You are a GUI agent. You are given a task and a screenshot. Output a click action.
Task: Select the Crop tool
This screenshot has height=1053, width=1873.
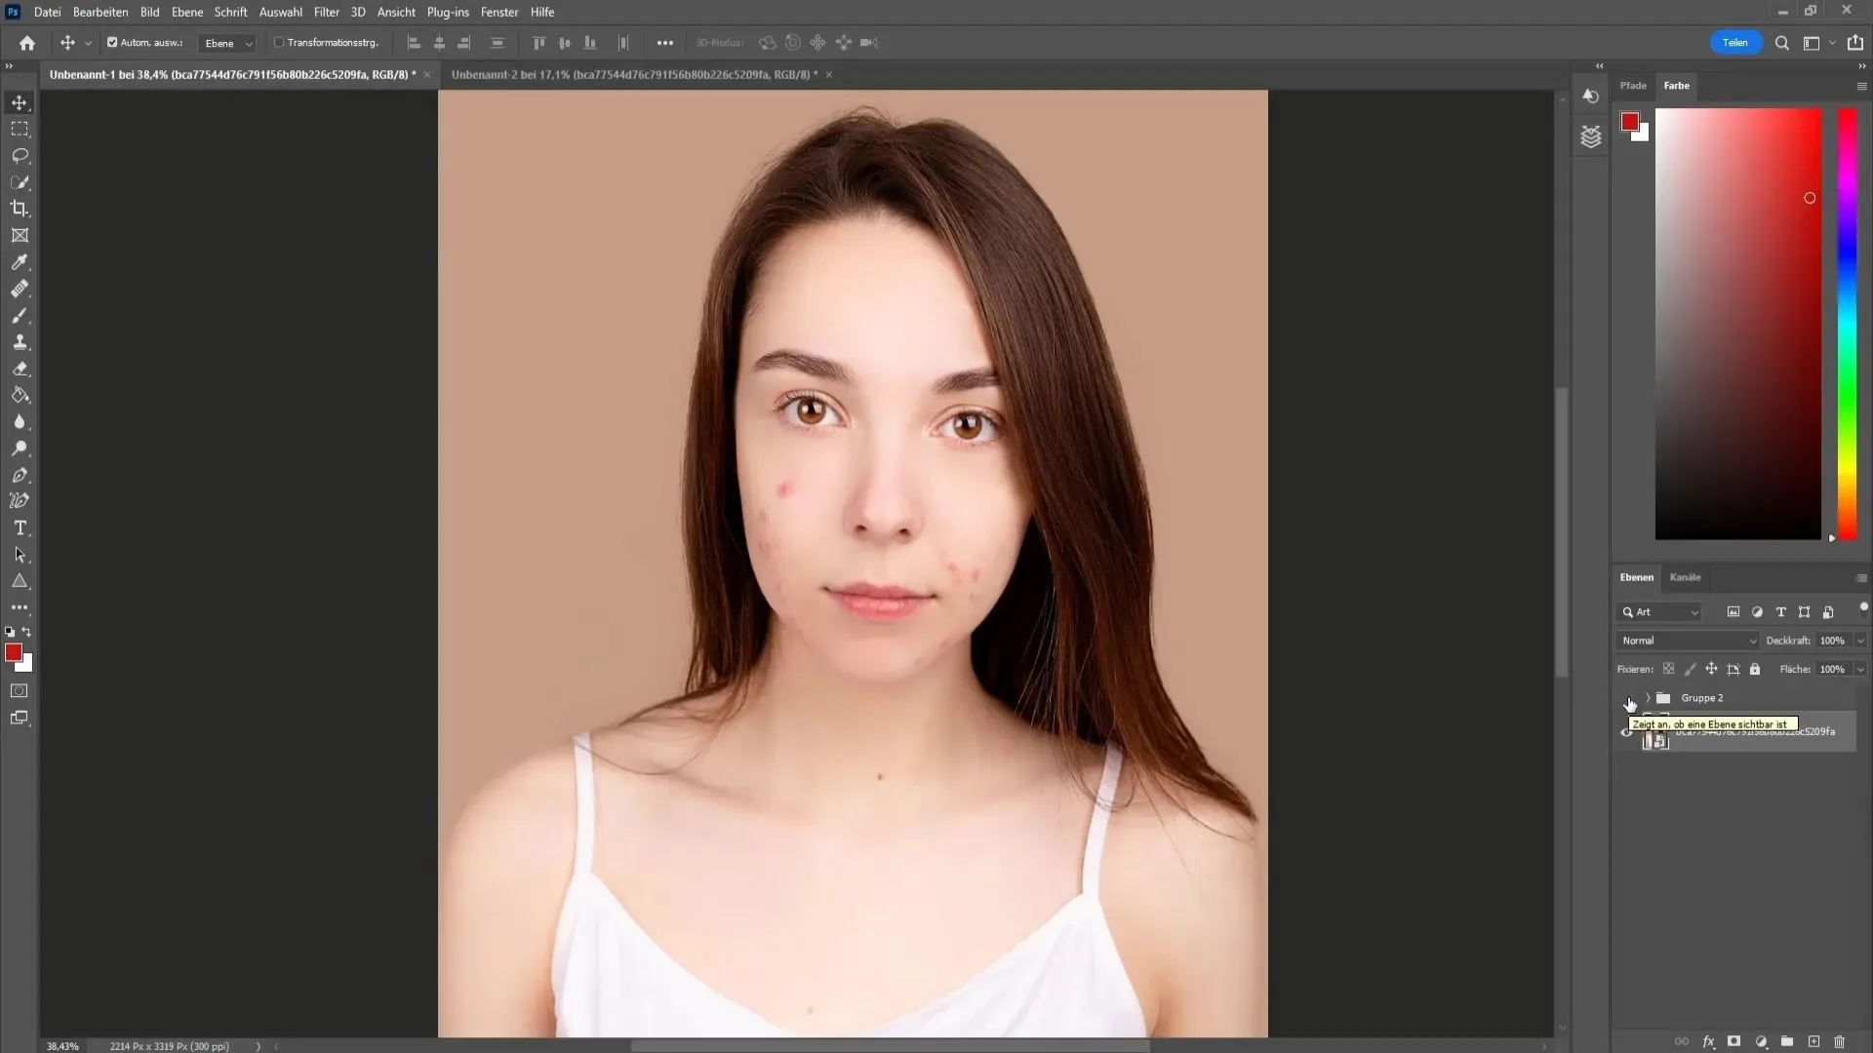20,209
